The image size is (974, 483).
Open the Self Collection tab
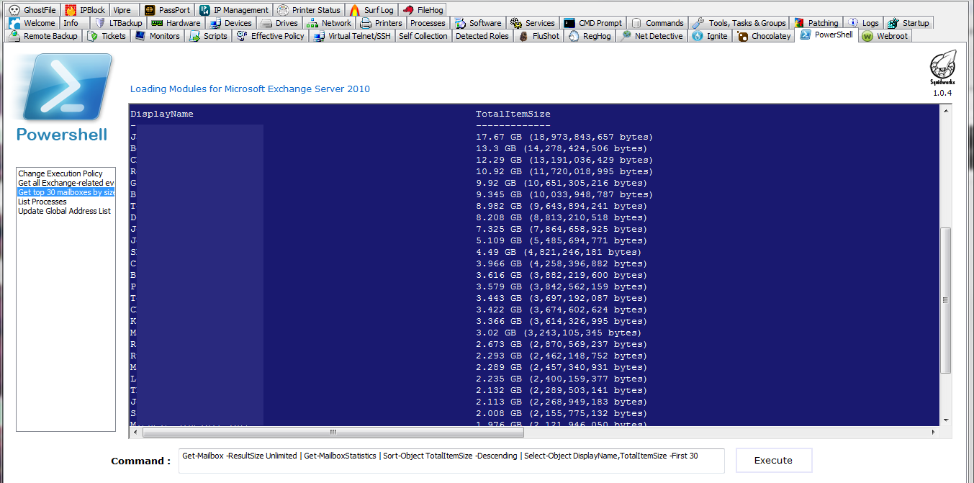[x=423, y=36]
